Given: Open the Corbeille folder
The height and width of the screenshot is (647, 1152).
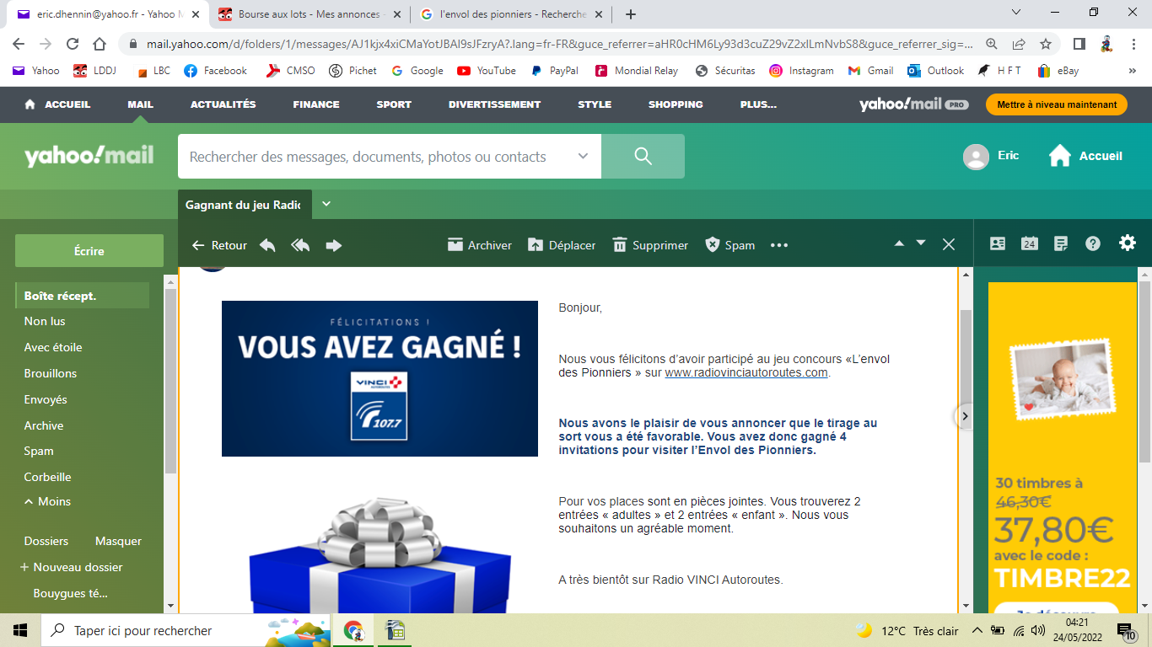Looking at the screenshot, I should pyautogui.click(x=48, y=477).
